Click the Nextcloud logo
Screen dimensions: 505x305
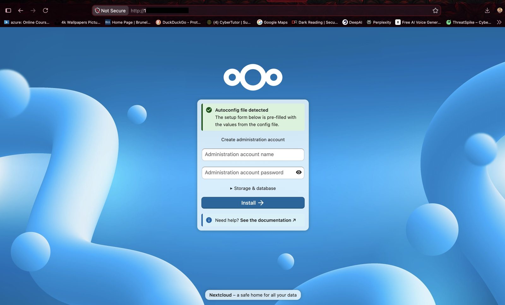pyautogui.click(x=253, y=77)
